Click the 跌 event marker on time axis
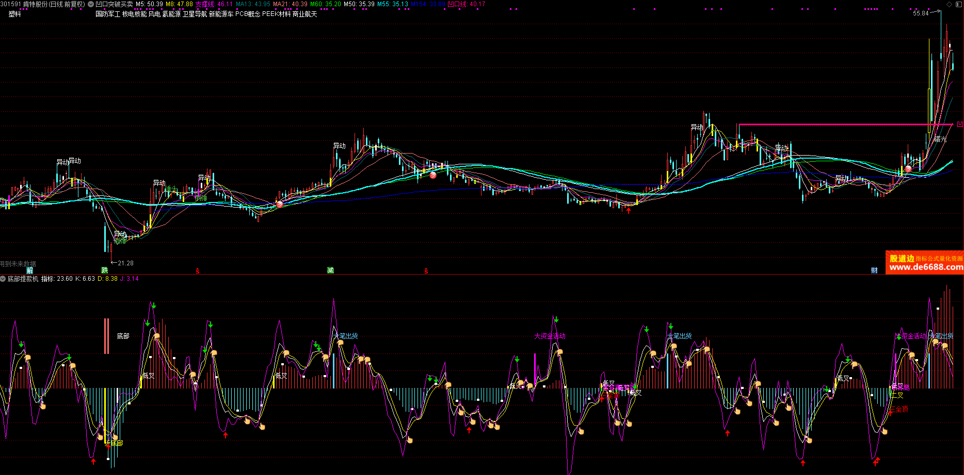Viewport: 964px width, 475px height. 105,270
